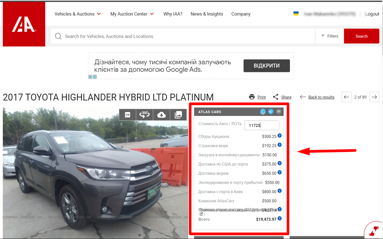This screenshot has height=239, width=383.
Task: Expand My Auction Center menu
Action: (132, 14)
